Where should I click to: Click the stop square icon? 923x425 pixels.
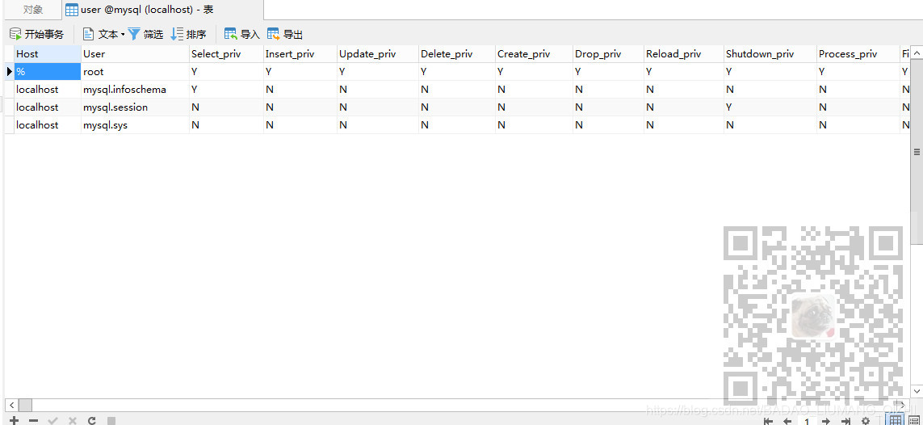111,420
